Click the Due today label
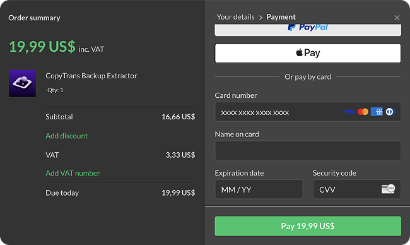Screen dimensions: 410x245 [62, 193]
